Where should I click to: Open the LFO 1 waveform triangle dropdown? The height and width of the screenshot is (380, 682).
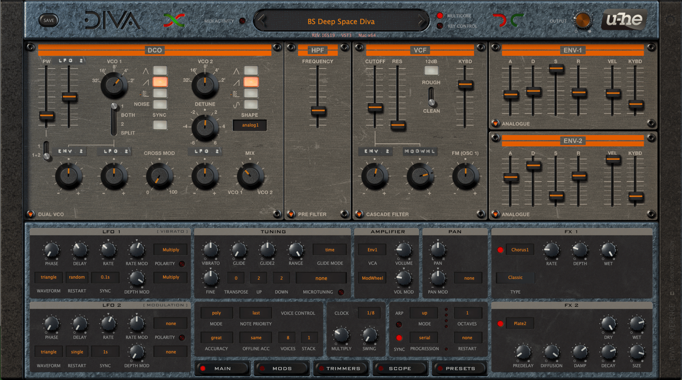pos(49,277)
